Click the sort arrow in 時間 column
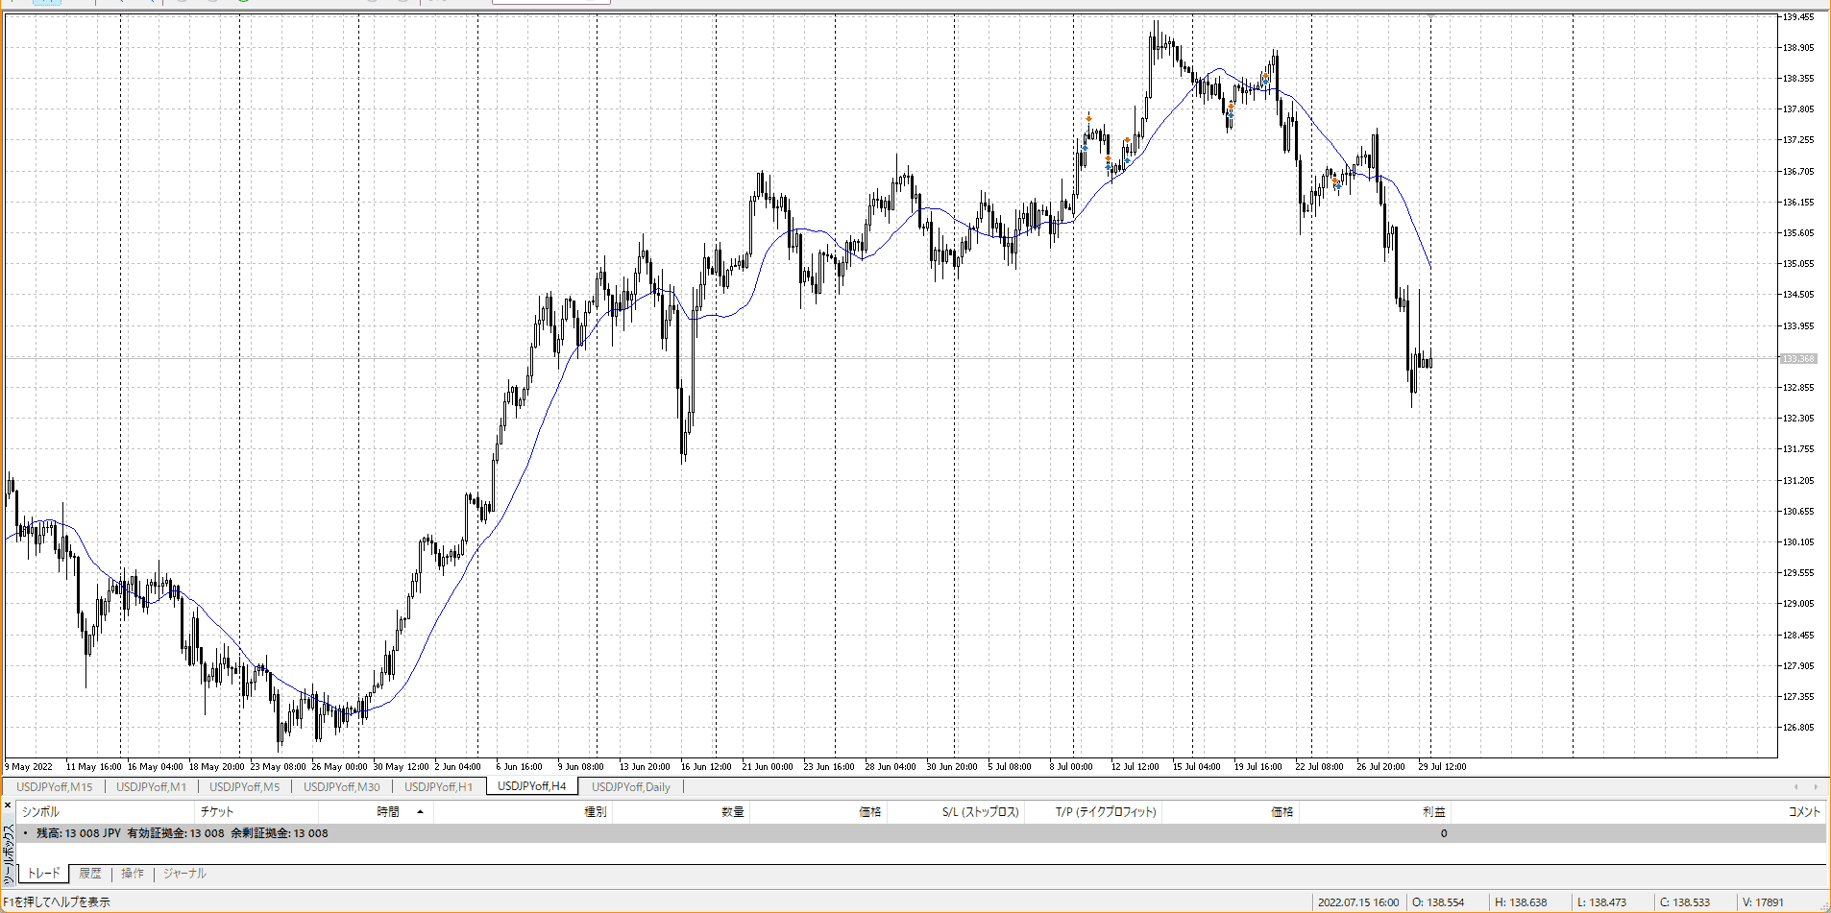Image resolution: width=1831 pixels, height=913 pixels. (420, 812)
